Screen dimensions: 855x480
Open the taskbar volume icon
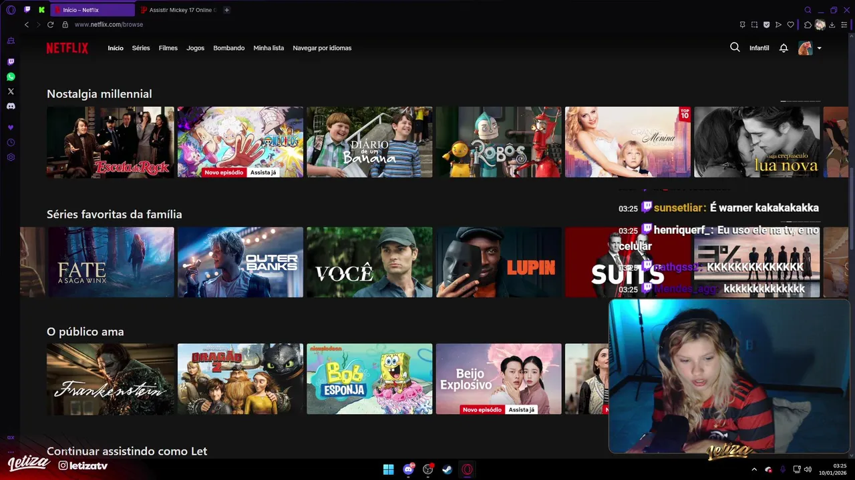point(808,469)
